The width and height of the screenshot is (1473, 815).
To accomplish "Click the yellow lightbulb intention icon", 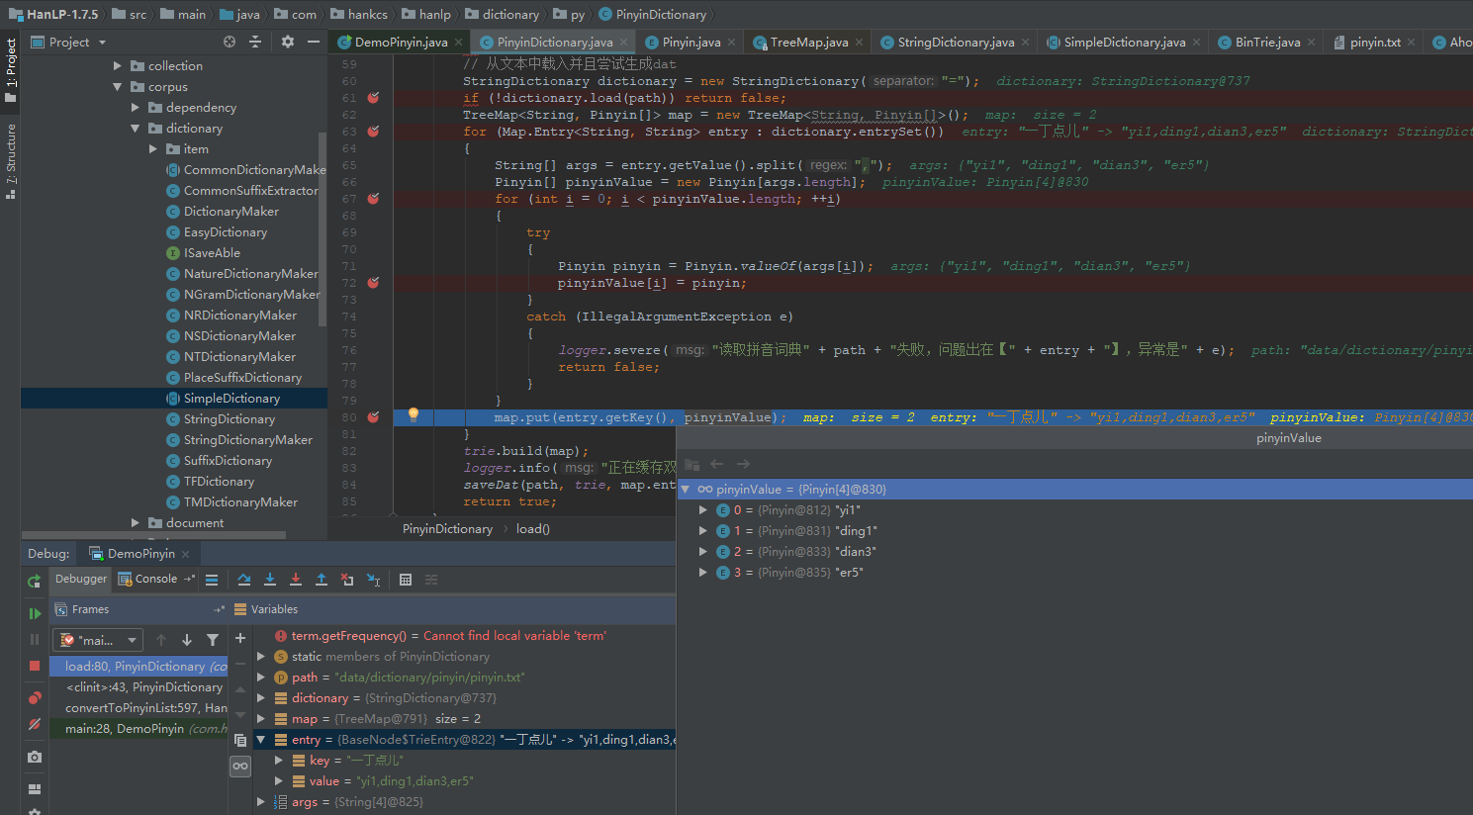I will point(414,415).
